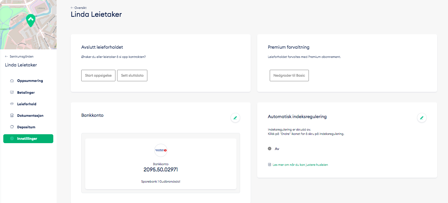Click the bank account number 2095.50.02971

click(x=161, y=170)
